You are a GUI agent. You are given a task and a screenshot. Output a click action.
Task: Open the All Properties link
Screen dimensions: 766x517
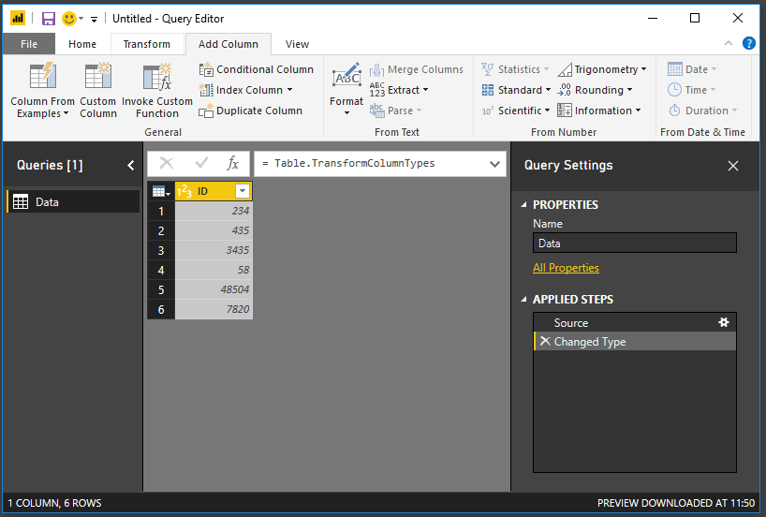click(566, 268)
